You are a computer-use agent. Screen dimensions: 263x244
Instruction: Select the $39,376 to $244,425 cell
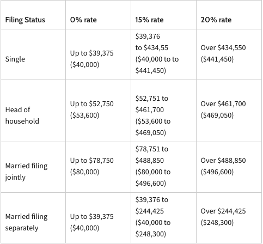[163, 218]
